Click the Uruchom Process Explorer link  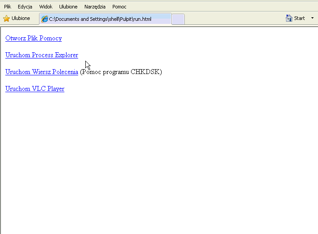click(42, 55)
